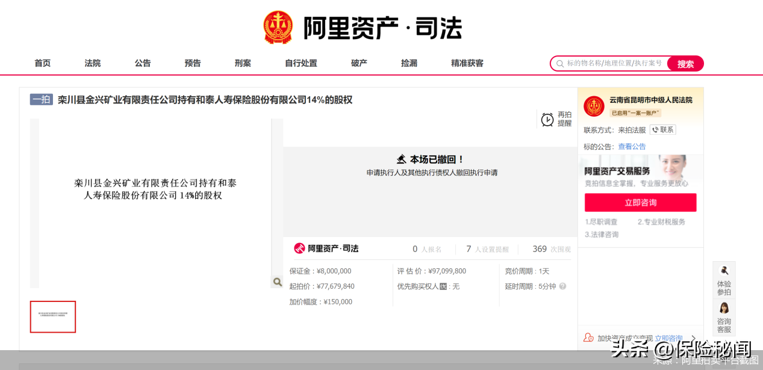Click the Yunnan court emblem in the sidebar card
The image size is (763, 370).
pyautogui.click(x=594, y=105)
